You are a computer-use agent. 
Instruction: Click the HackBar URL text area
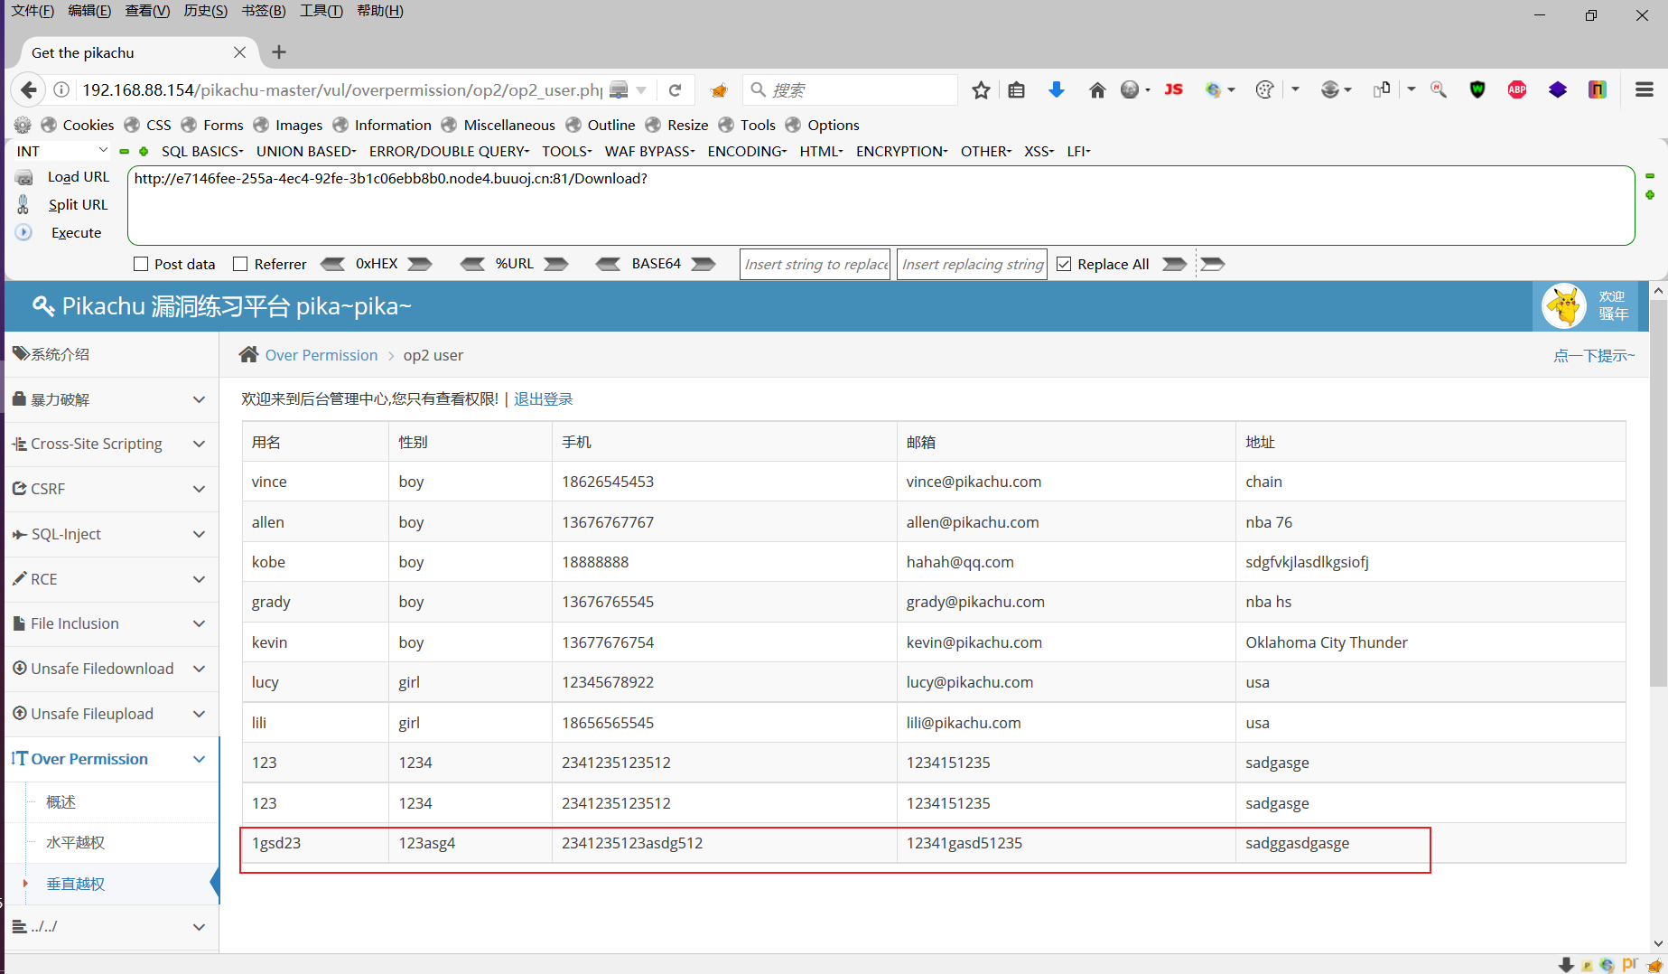(x=881, y=205)
